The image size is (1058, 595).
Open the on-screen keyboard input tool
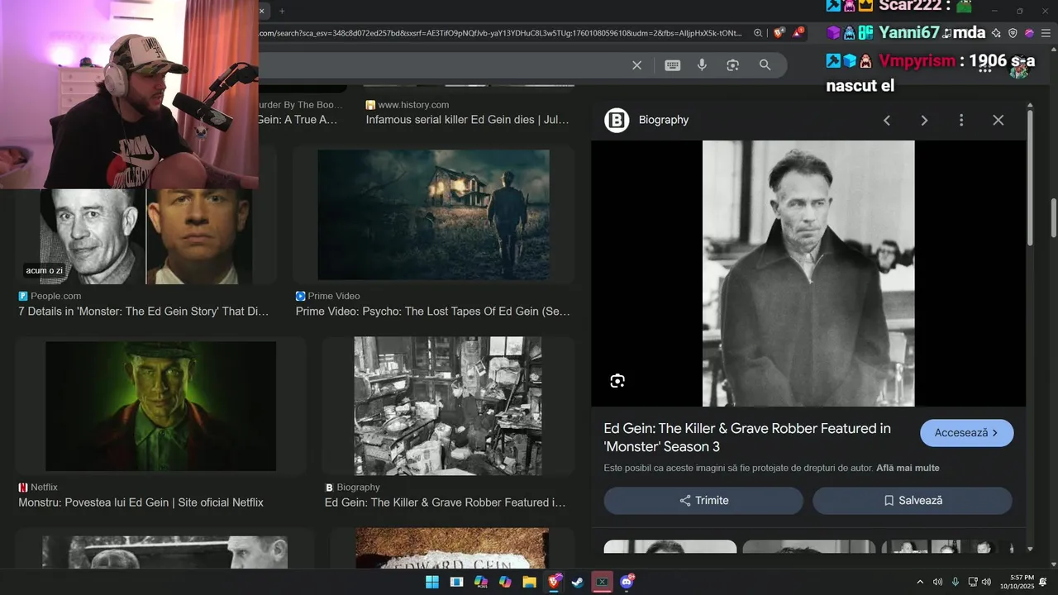(673, 65)
